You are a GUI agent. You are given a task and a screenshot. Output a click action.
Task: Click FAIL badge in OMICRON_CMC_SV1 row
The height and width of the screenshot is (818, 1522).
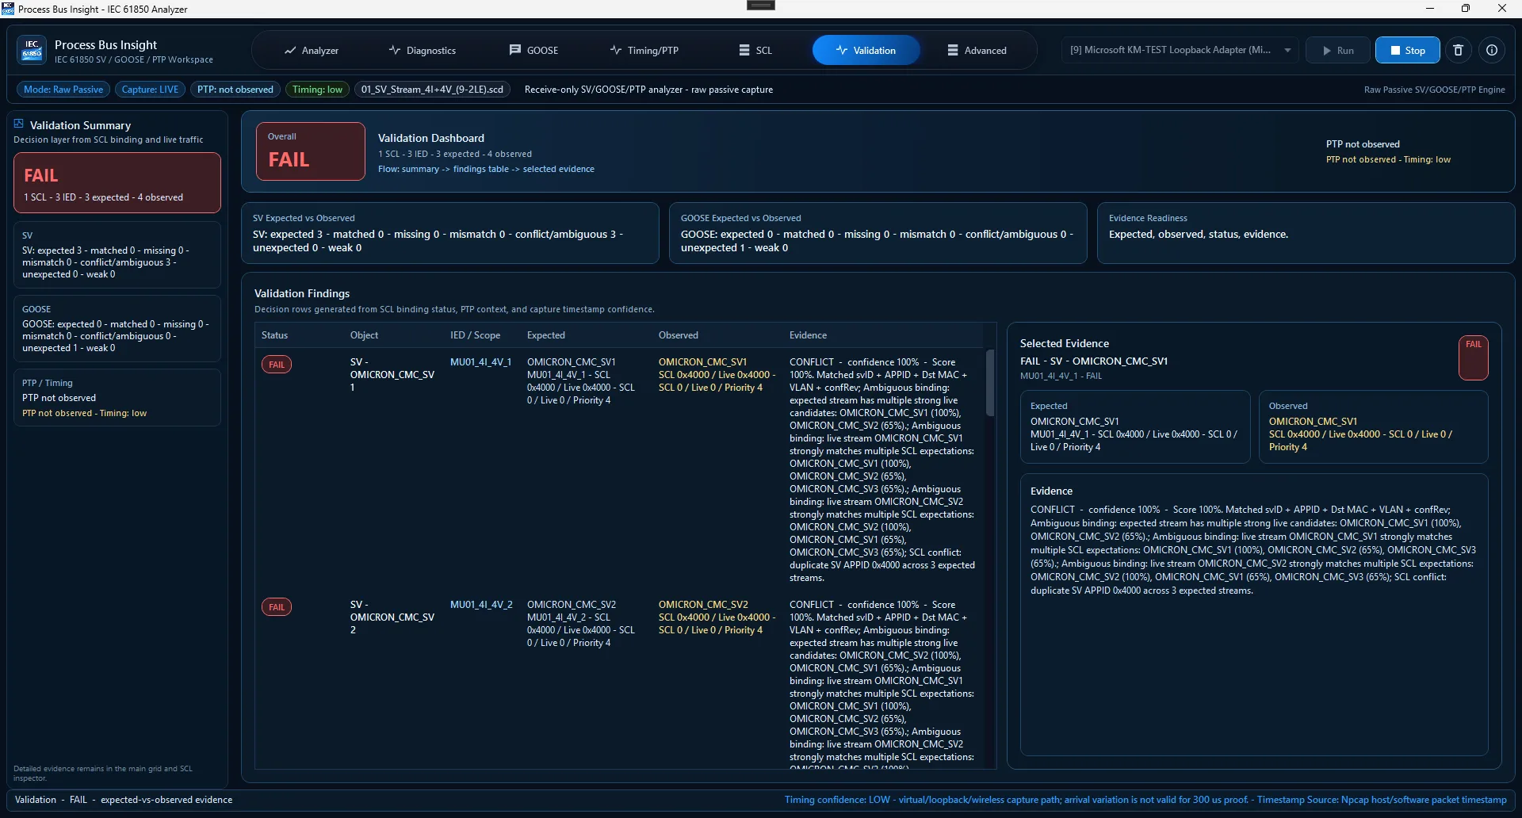(x=277, y=365)
